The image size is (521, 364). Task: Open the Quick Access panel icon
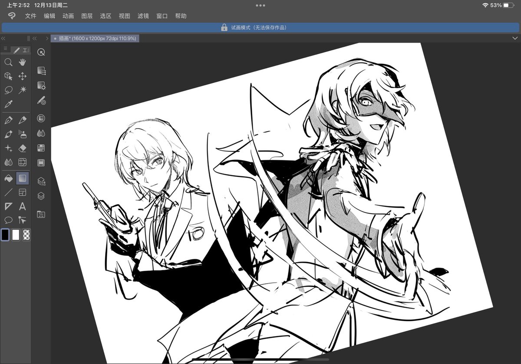[x=41, y=52]
